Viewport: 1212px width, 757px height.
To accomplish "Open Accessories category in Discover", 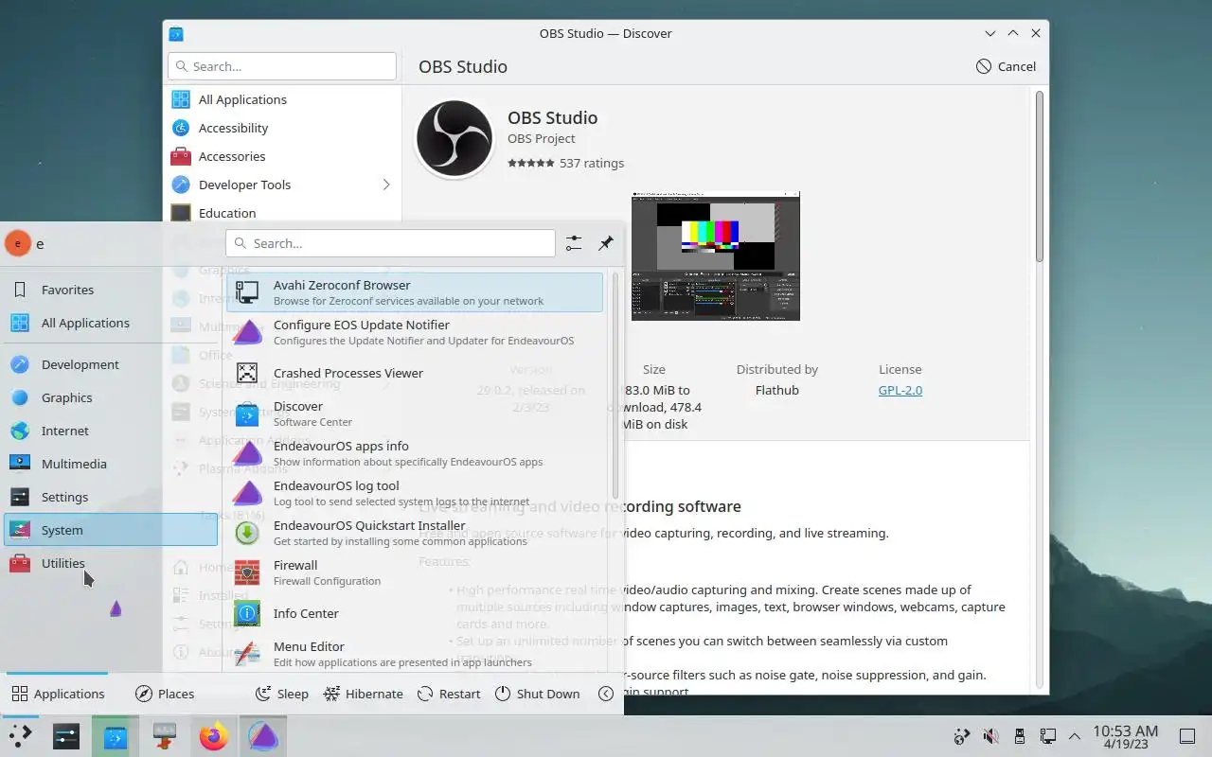I will pyautogui.click(x=282, y=156).
